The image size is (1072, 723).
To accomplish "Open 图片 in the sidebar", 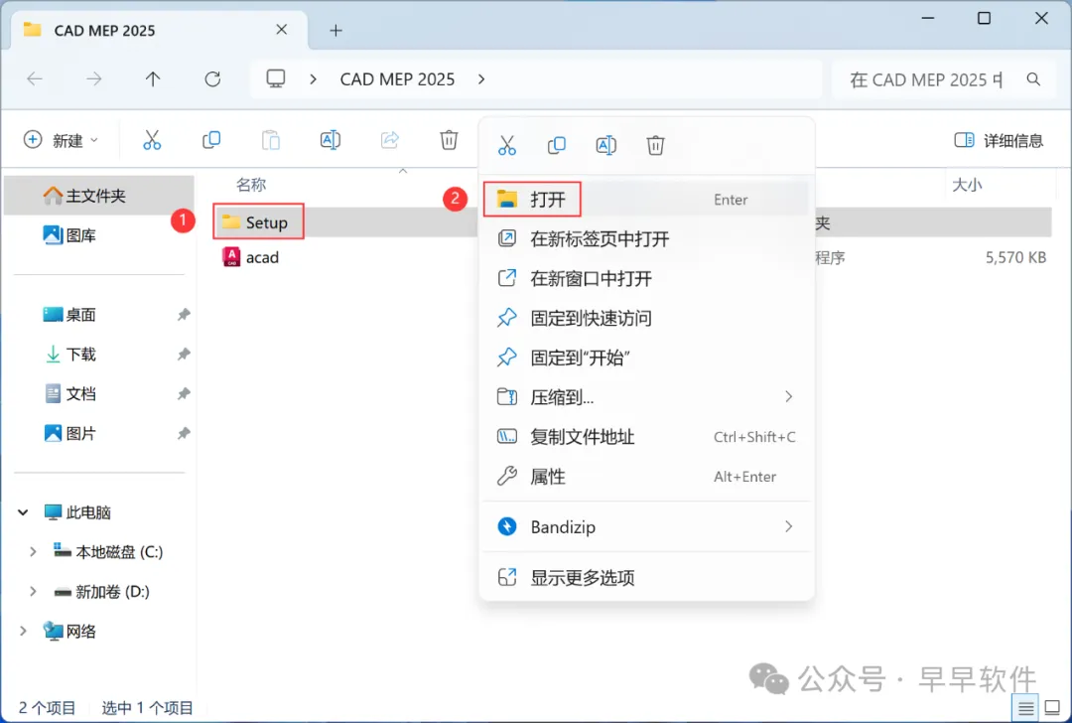I will pyautogui.click(x=99, y=434).
